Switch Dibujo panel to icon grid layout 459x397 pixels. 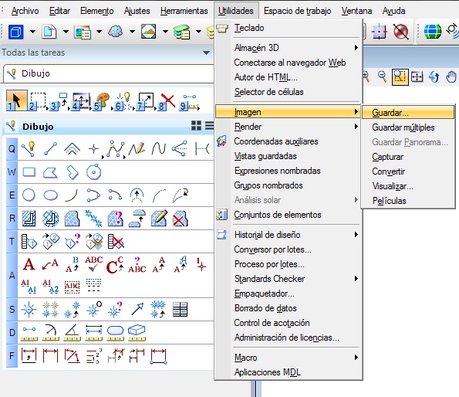tap(196, 126)
